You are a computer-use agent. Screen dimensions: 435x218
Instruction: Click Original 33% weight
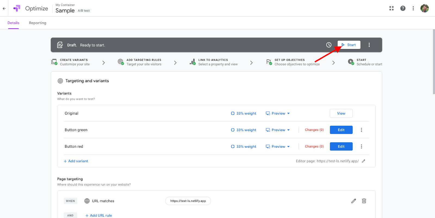coord(244,113)
